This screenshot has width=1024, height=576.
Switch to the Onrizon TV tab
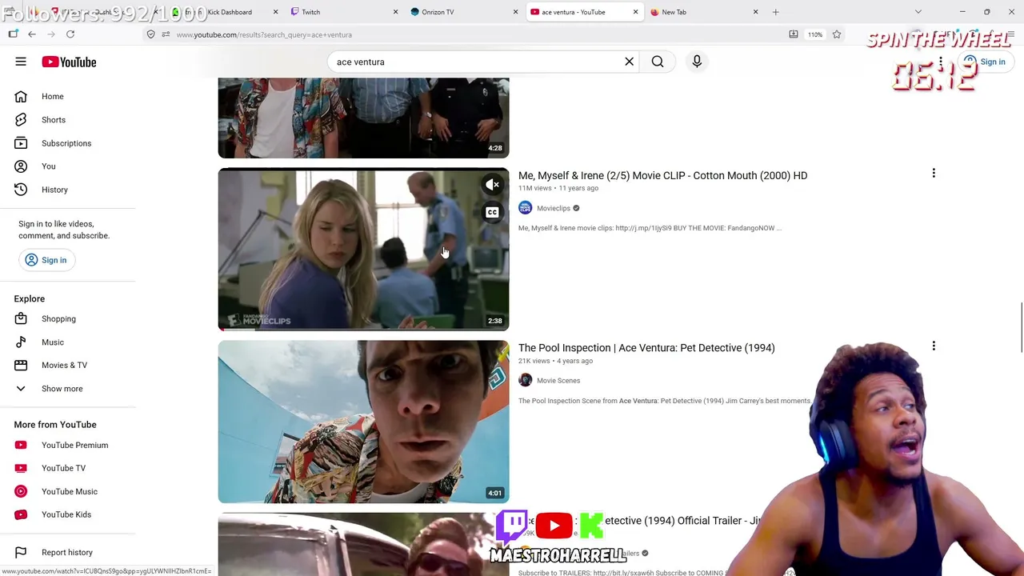tap(463, 12)
